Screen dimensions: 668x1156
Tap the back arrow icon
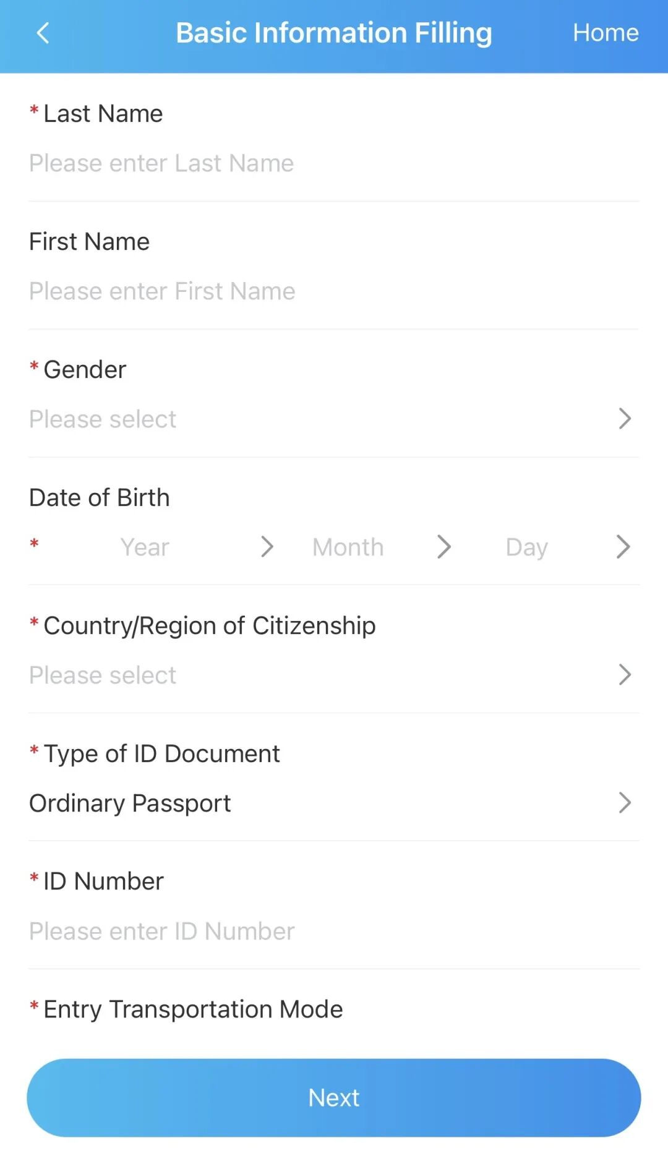(x=43, y=33)
